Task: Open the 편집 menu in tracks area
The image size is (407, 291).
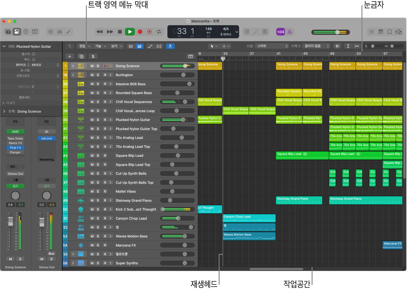Action: point(84,46)
